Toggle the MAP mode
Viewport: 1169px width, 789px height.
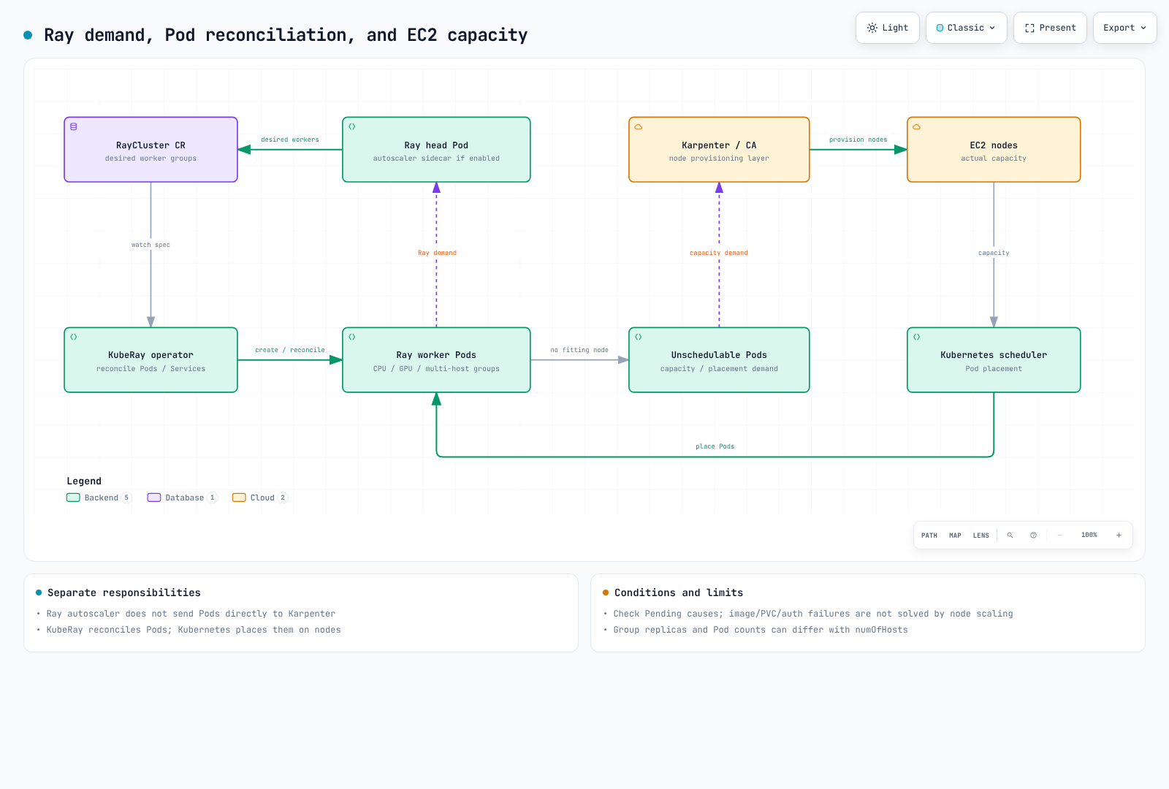[x=955, y=535]
